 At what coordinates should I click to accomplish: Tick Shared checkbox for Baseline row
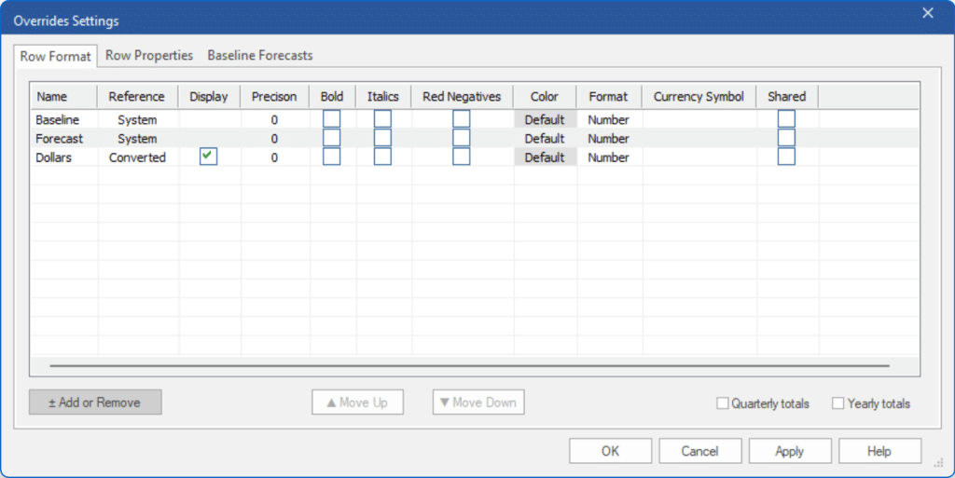tap(786, 119)
